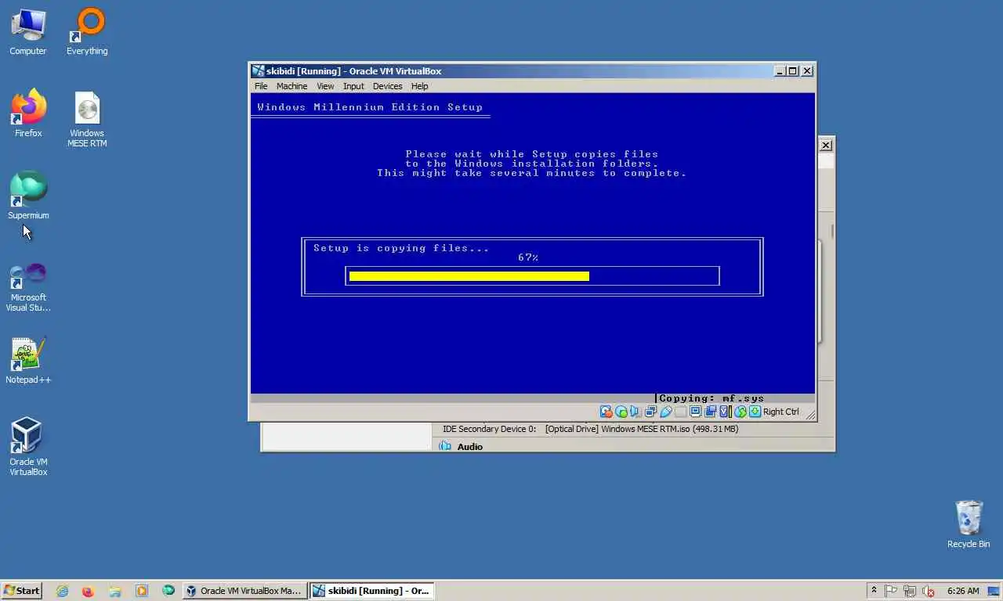Show hidden tray icons

tap(874, 591)
